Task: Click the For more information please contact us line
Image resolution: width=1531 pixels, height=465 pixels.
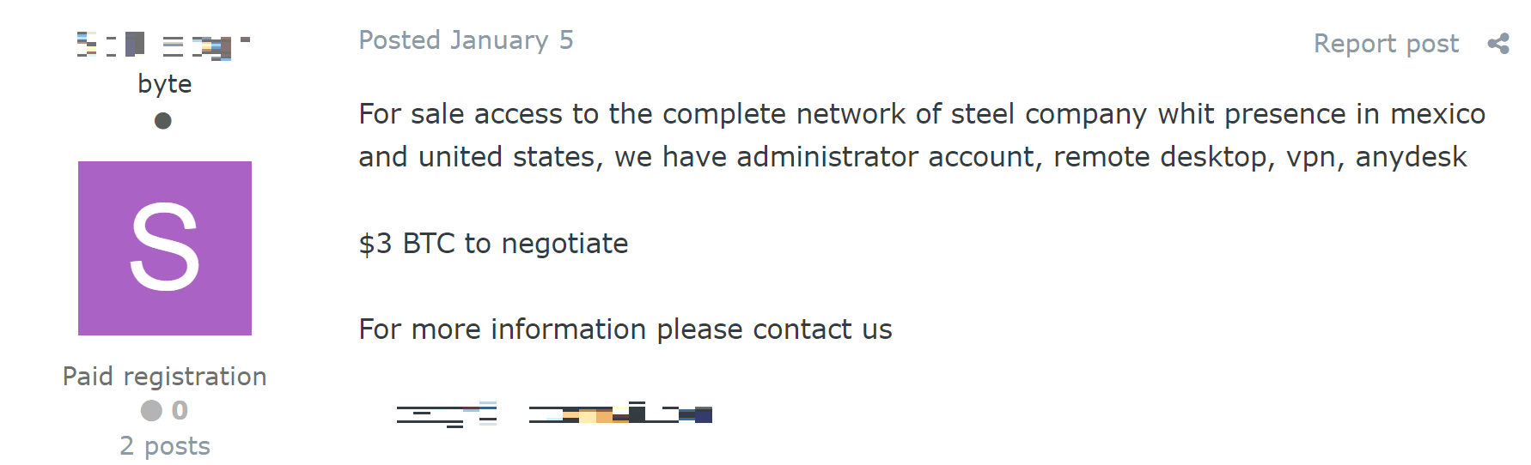Action: click(625, 329)
